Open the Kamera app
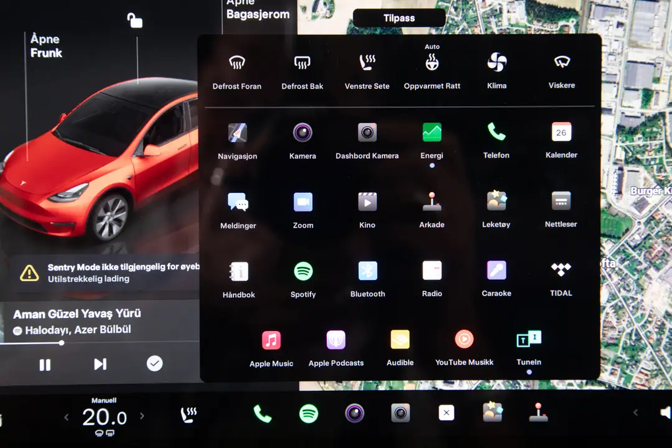The width and height of the screenshot is (672, 448). [302, 141]
